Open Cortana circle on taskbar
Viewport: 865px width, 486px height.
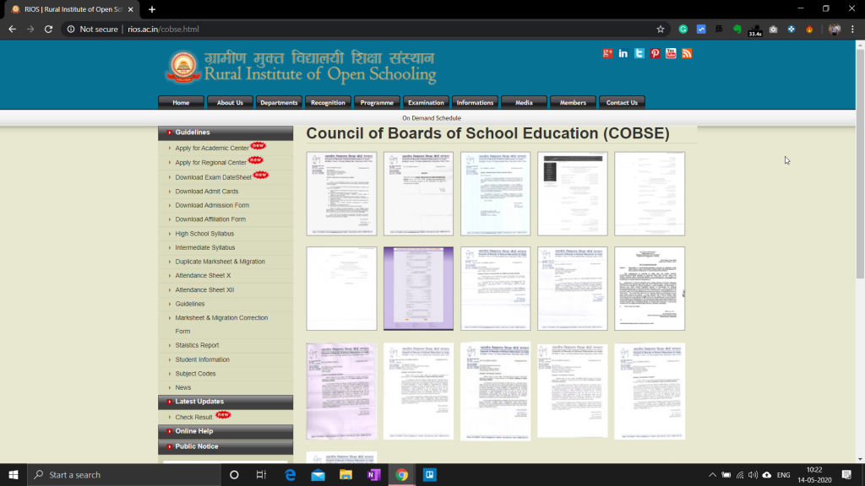[234, 474]
